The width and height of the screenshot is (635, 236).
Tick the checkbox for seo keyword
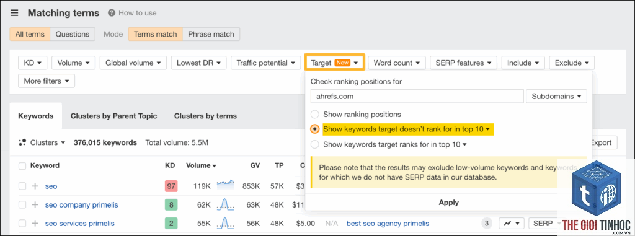point(22,186)
